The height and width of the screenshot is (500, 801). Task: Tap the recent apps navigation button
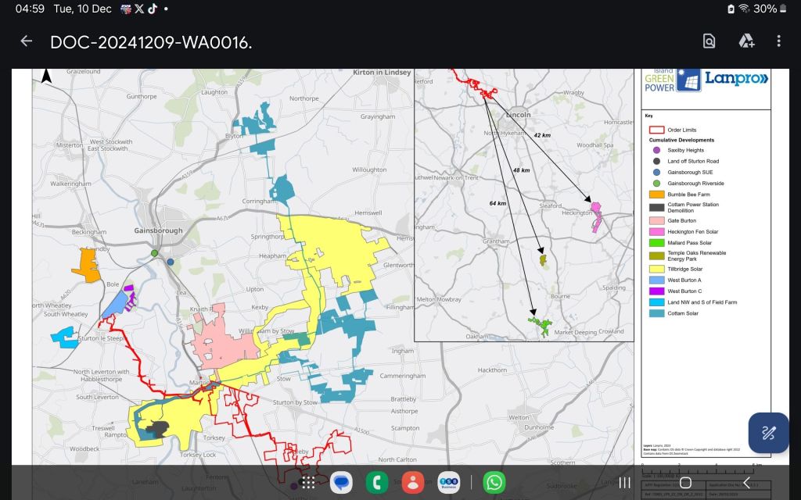(625, 482)
